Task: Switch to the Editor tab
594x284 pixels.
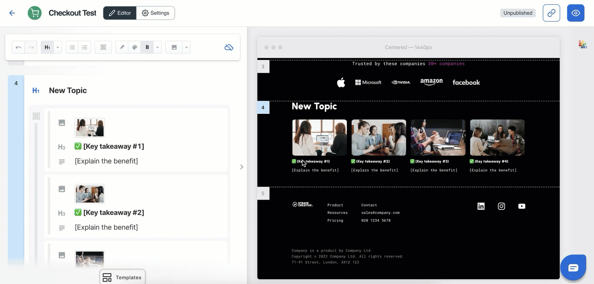Action: tap(120, 13)
